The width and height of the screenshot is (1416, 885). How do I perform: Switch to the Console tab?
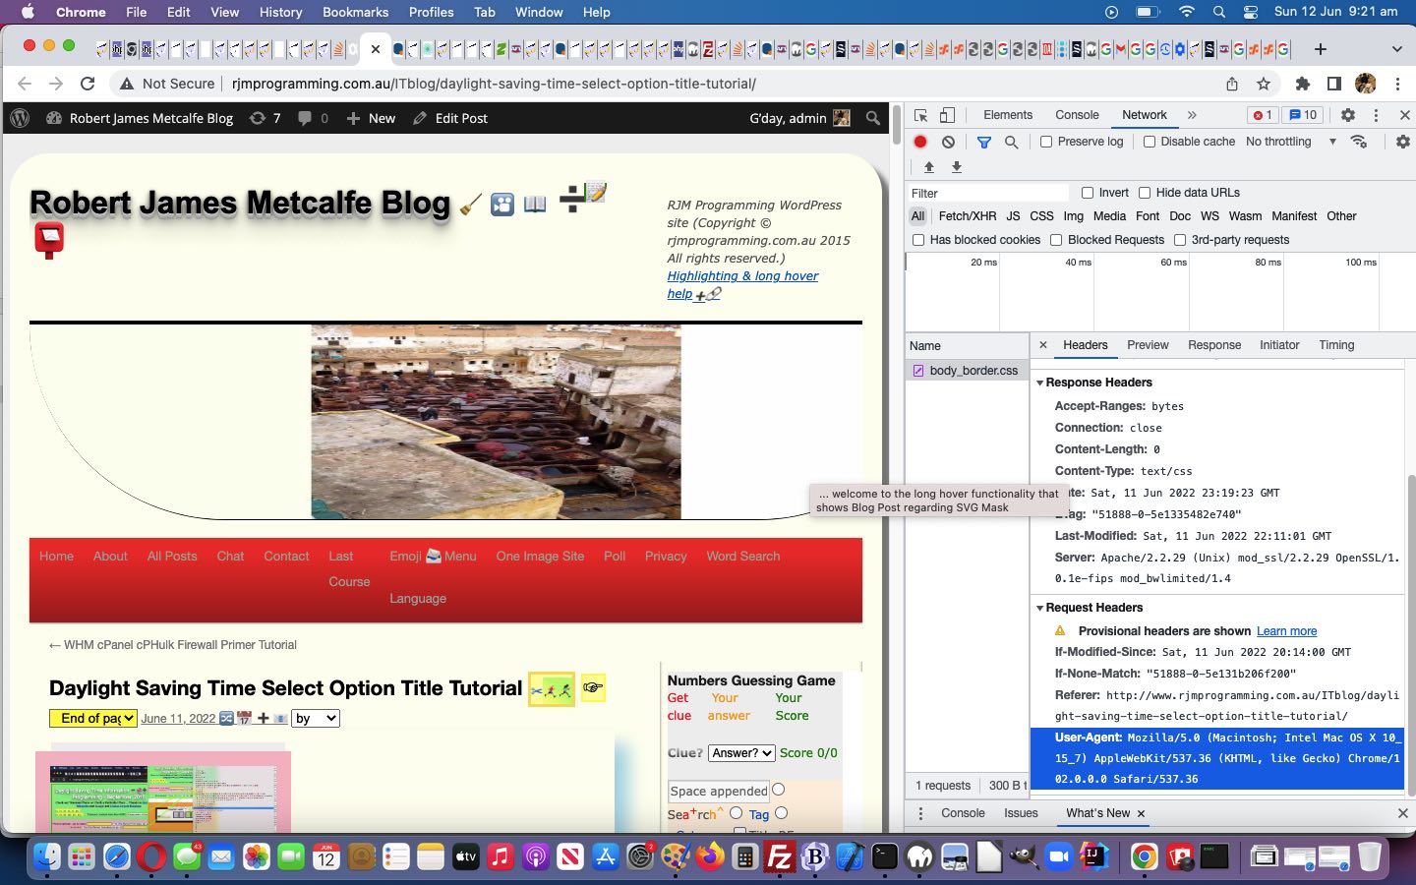pyautogui.click(x=1077, y=115)
